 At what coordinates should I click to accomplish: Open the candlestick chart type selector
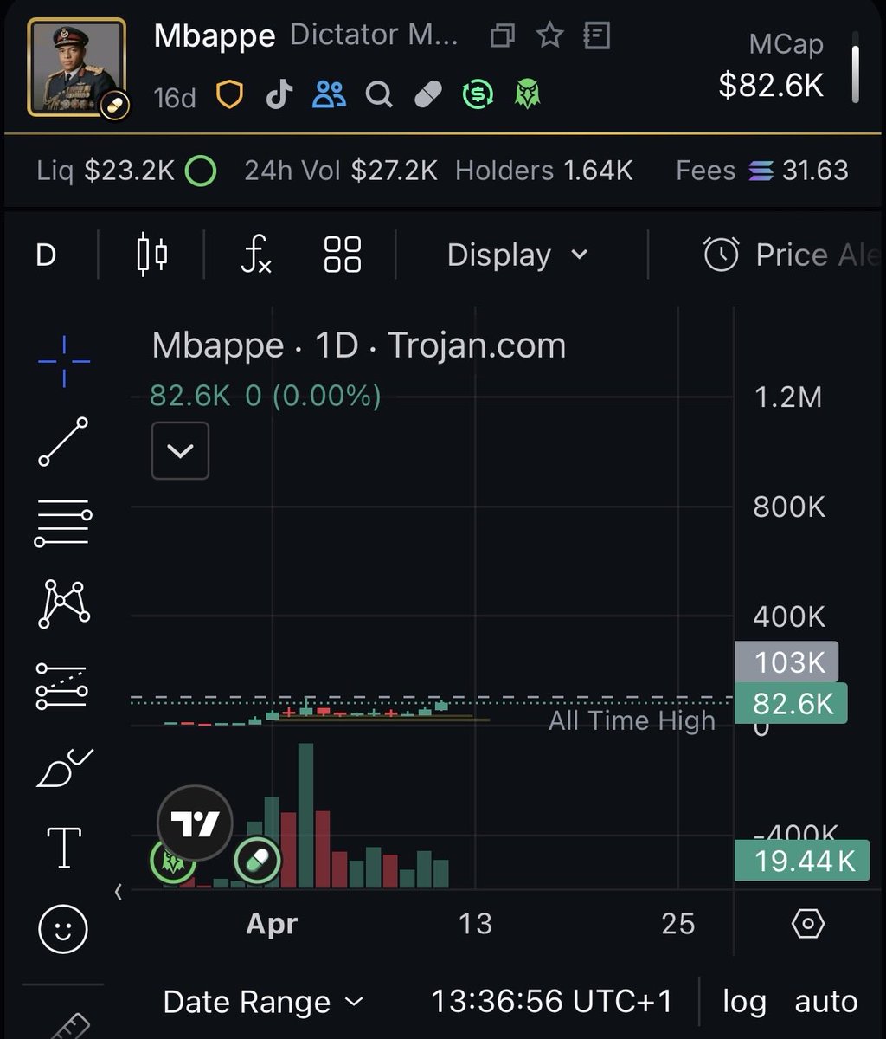point(152,255)
